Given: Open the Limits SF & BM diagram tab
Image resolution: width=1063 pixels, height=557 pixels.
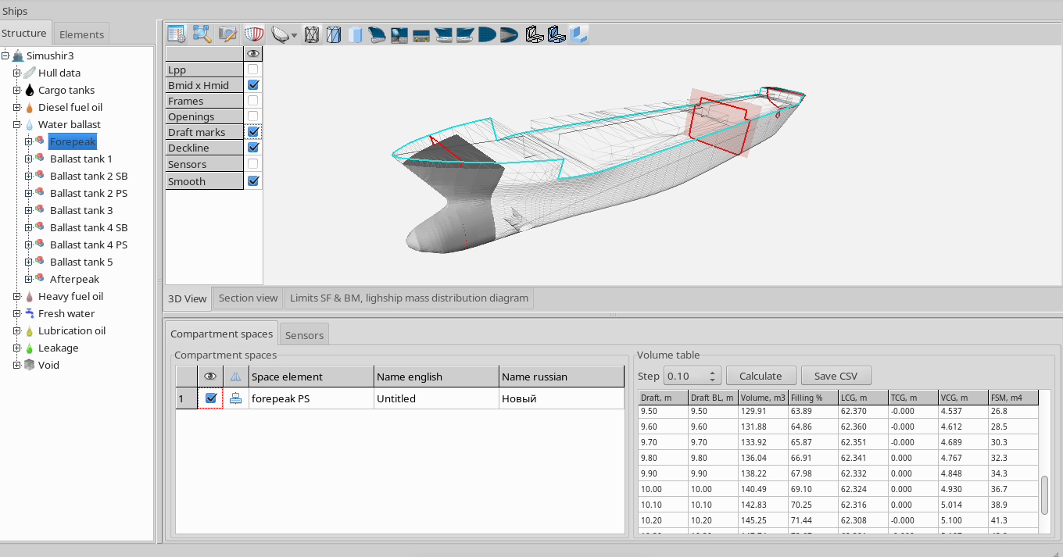Looking at the screenshot, I should (x=410, y=298).
